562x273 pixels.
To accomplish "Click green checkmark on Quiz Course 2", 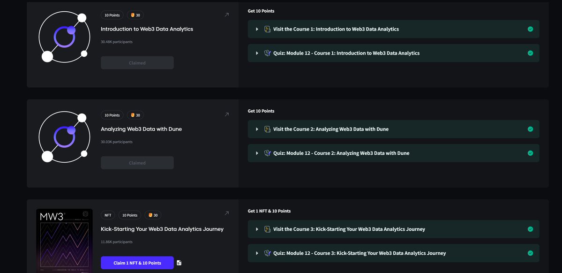I will tap(530, 153).
